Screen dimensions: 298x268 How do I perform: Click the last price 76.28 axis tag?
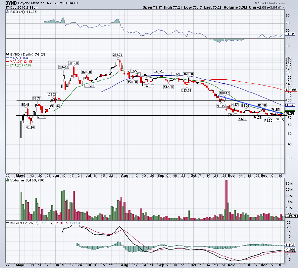click(x=290, y=113)
